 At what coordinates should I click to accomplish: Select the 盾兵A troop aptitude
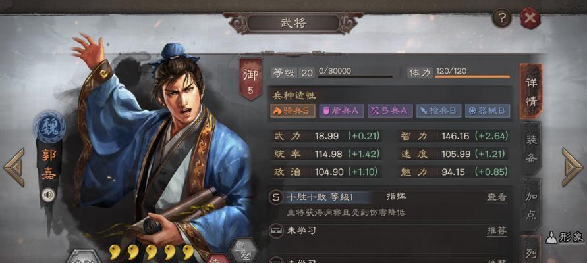coord(341,111)
